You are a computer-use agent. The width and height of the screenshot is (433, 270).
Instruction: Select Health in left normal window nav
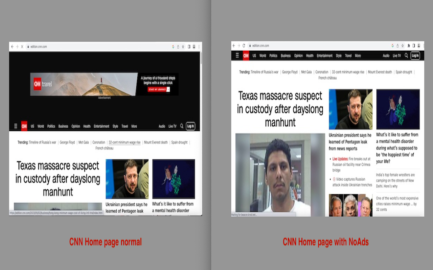click(87, 126)
